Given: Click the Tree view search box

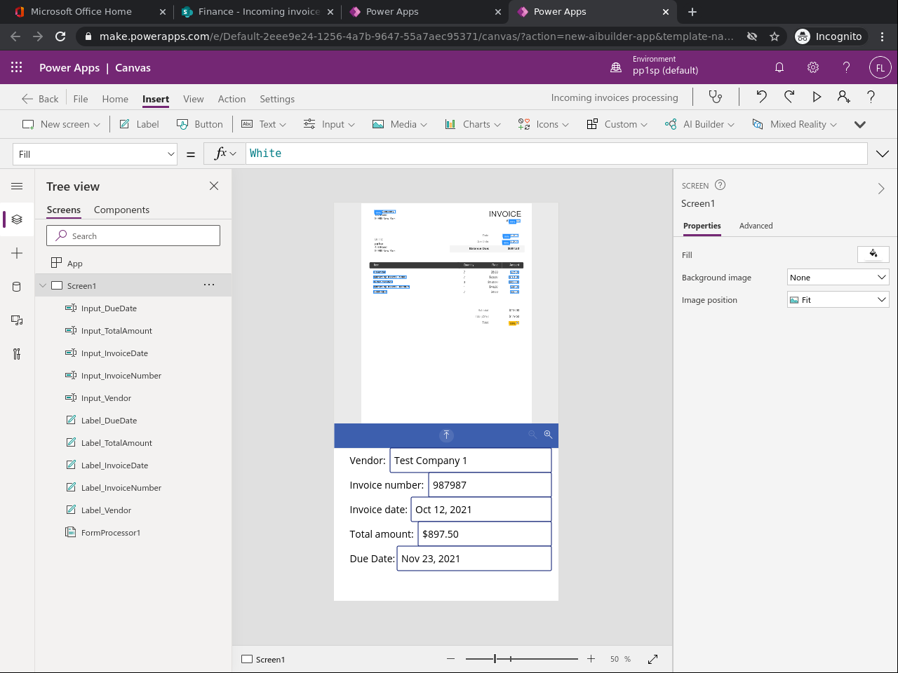Looking at the screenshot, I should (133, 236).
